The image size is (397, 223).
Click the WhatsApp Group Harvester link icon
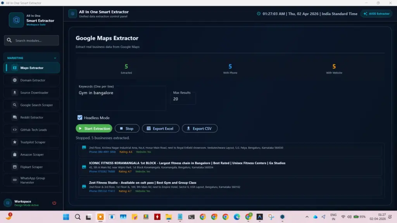click(x=15, y=180)
